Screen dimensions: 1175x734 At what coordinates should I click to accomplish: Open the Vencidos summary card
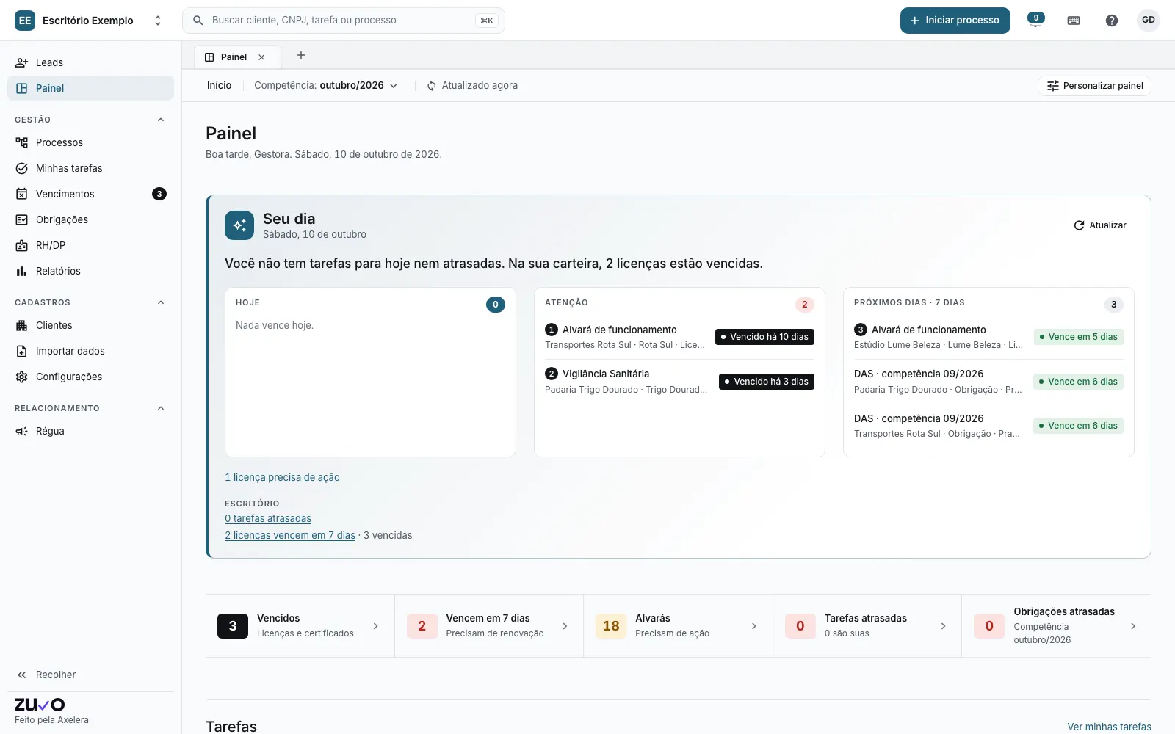300,626
